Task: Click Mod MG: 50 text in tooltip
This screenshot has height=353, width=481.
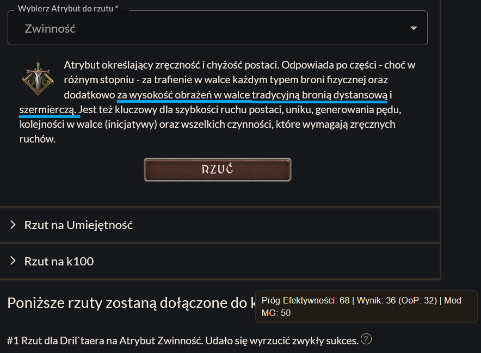Action: pos(361,306)
